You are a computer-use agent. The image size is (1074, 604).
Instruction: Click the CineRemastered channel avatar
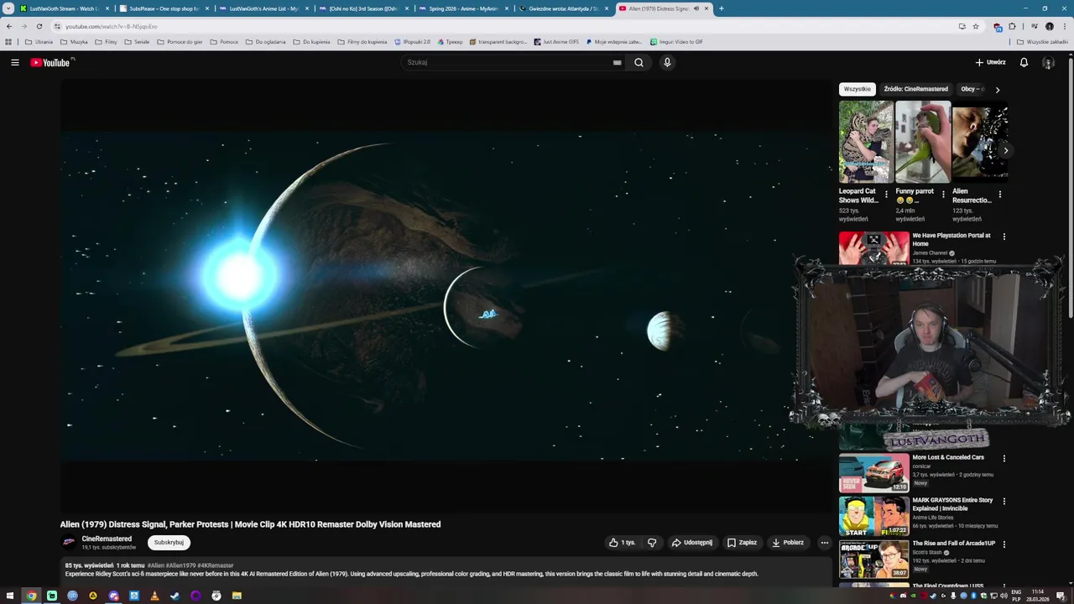click(x=70, y=543)
